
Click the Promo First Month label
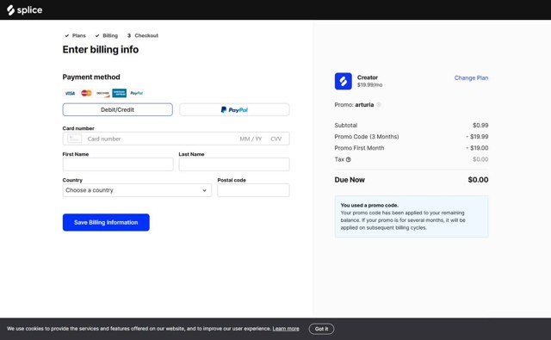pos(359,148)
